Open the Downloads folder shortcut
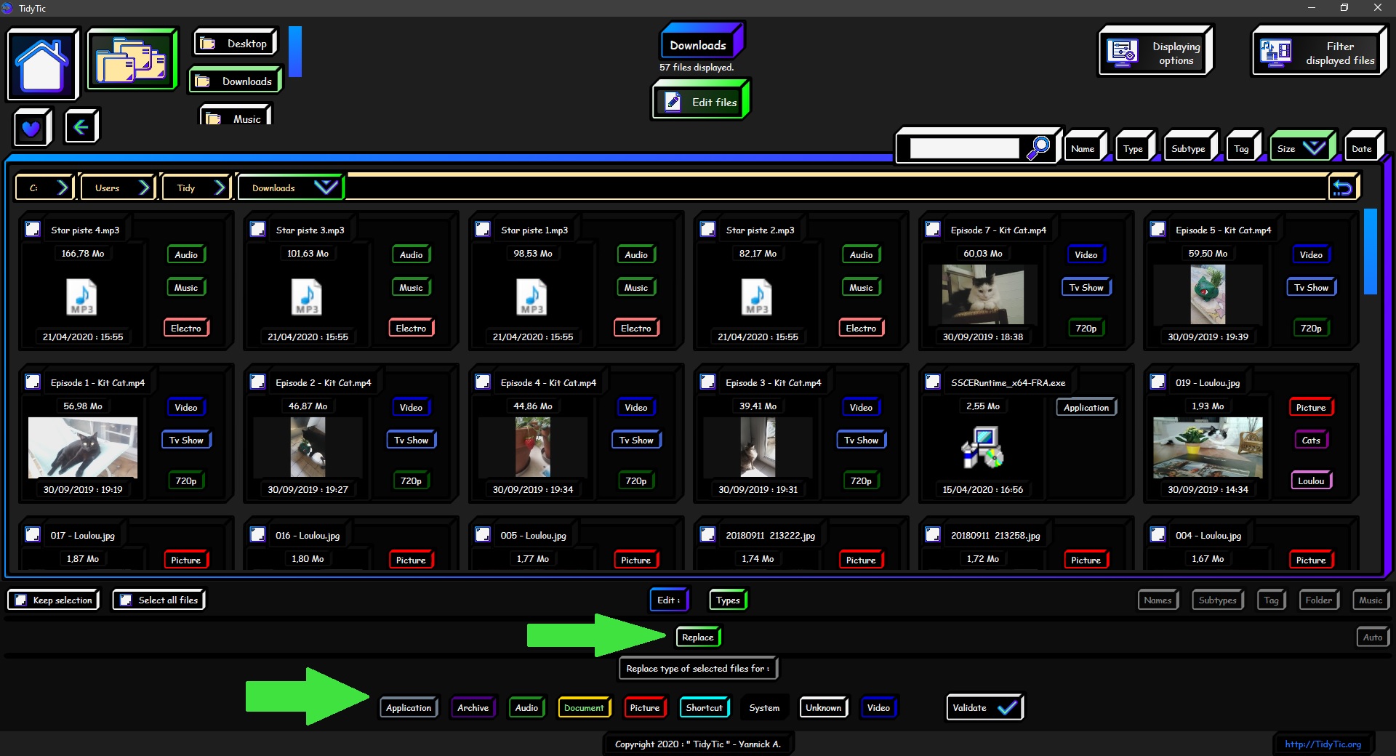 pyautogui.click(x=235, y=81)
